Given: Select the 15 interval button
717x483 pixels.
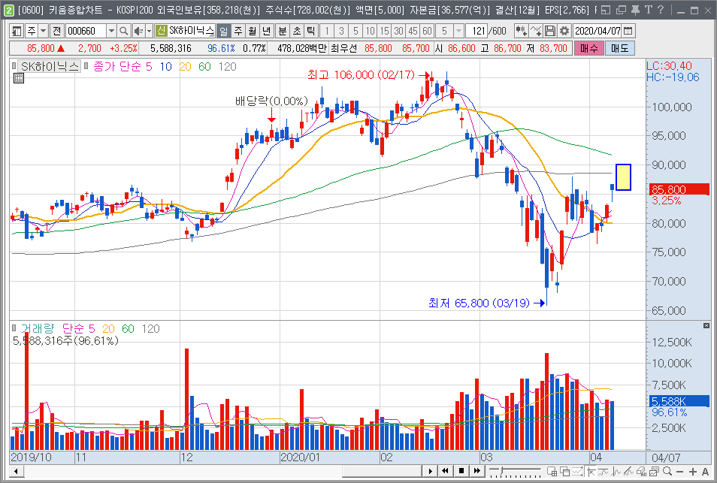Looking at the screenshot, I should pos(384,31).
